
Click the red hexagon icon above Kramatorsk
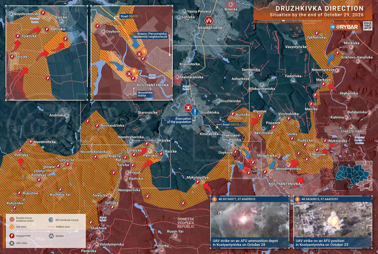click(x=209, y=20)
